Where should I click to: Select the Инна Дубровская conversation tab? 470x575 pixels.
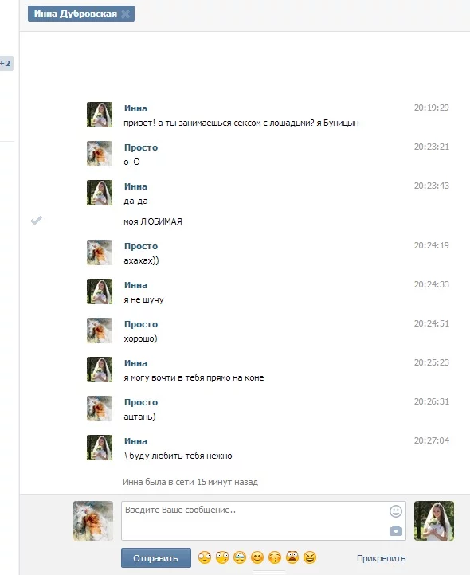click(76, 14)
